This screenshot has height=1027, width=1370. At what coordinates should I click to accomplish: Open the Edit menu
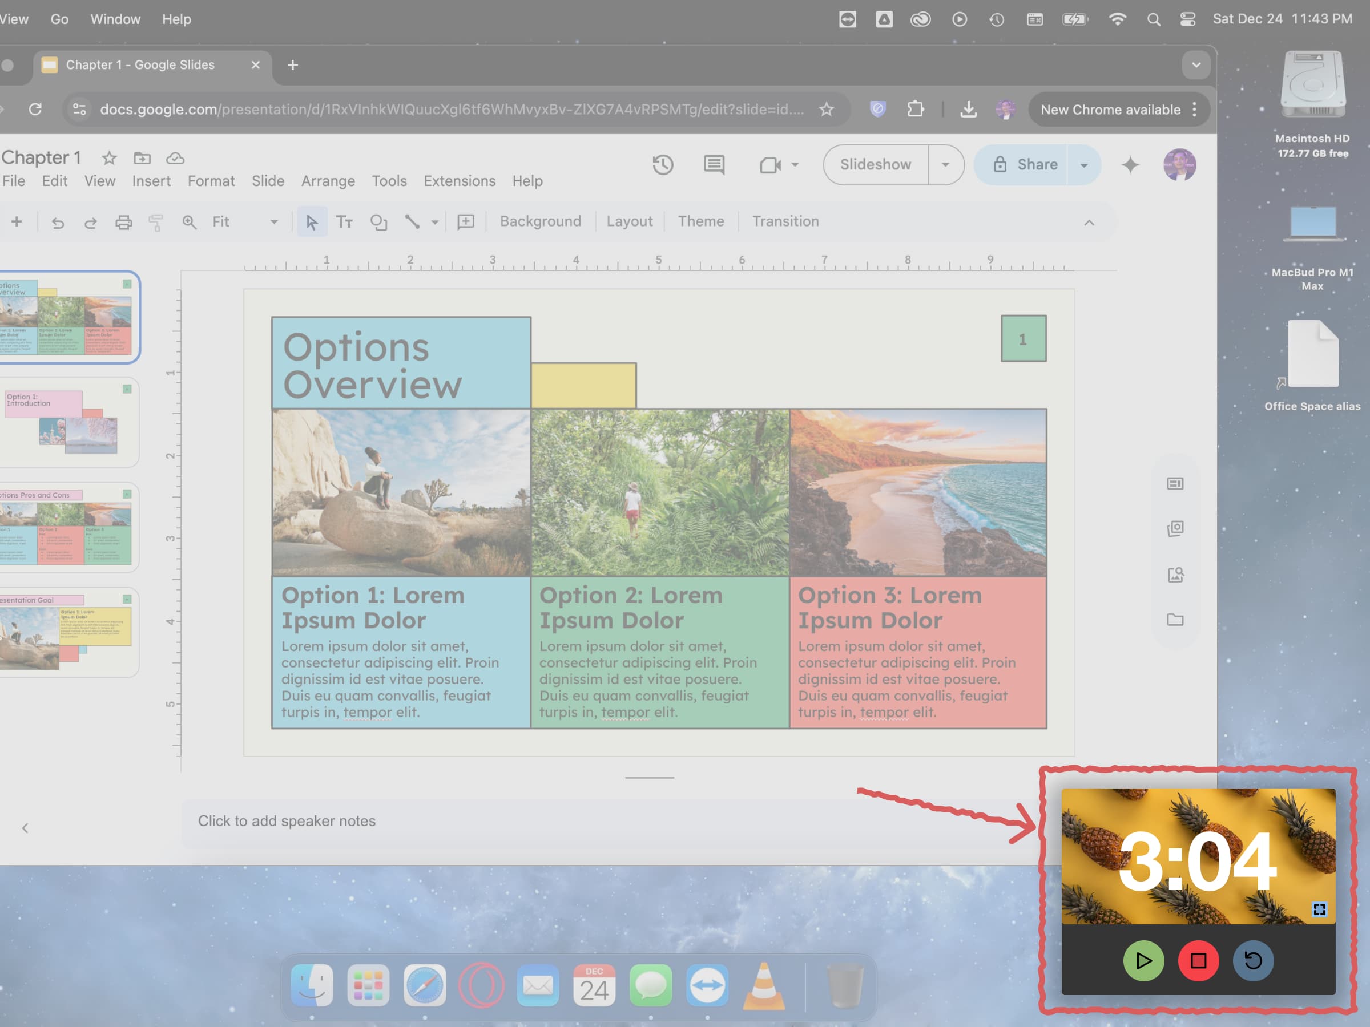pyautogui.click(x=54, y=181)
